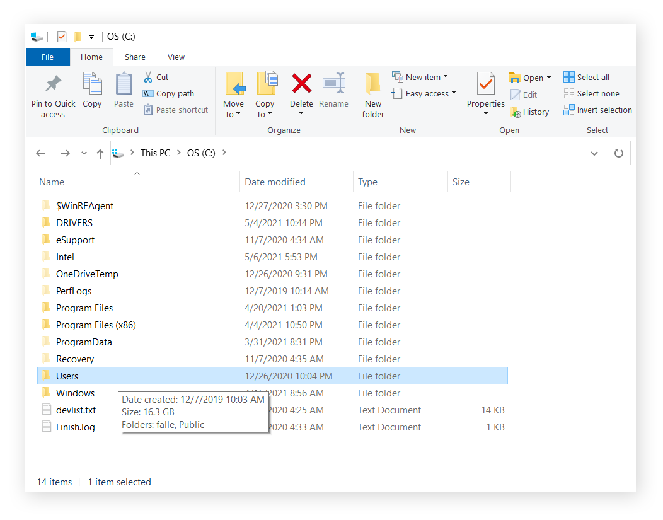This screenshot has height=520, width=663.
Task: Create a New folder
Action: point(373,93)
